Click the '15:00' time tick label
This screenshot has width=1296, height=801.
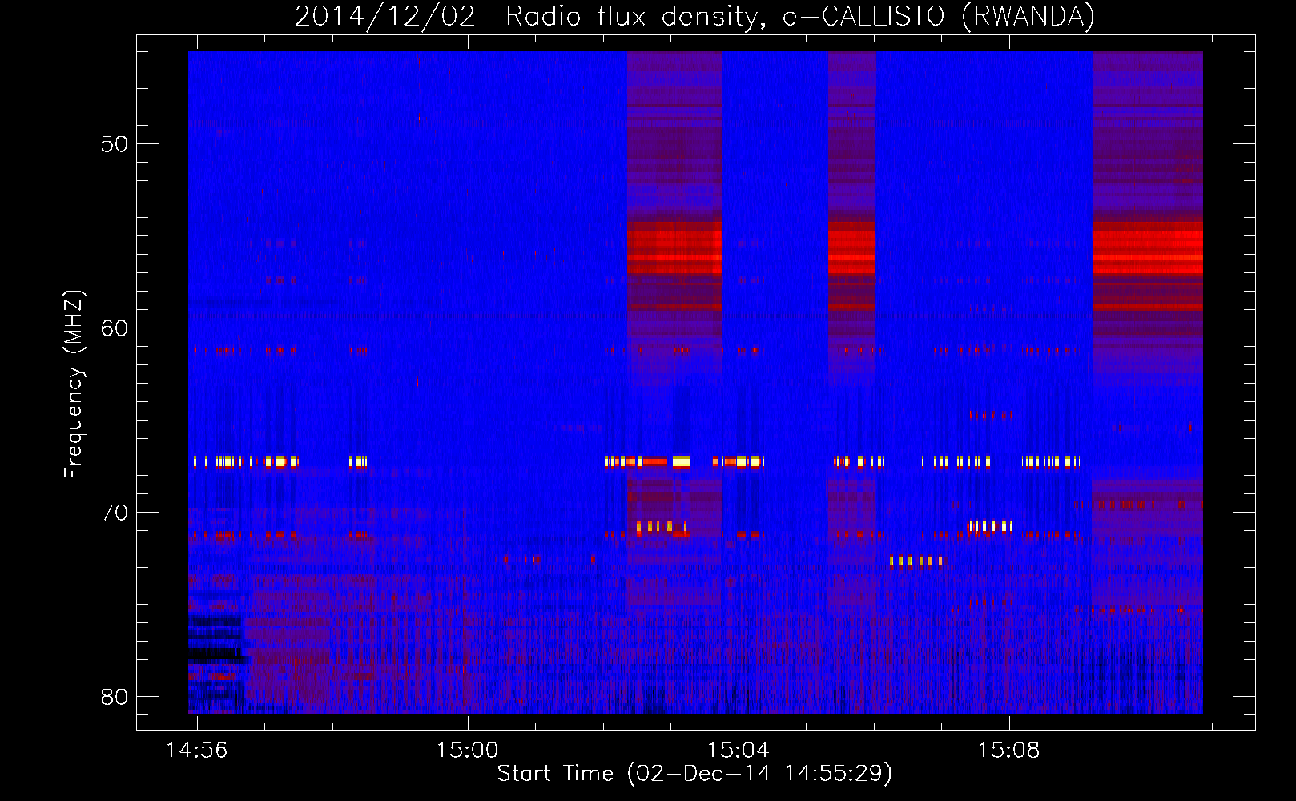(x=467, y=750)
